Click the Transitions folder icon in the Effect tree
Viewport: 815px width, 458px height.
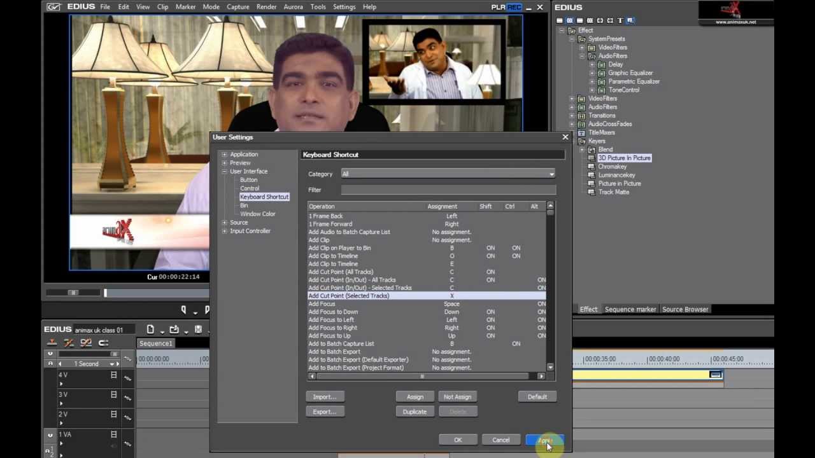581,116
